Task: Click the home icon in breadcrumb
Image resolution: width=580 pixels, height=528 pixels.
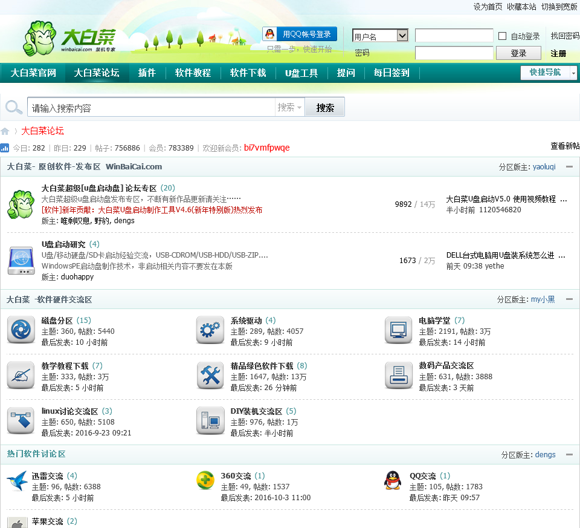Action: click(5, 131)
